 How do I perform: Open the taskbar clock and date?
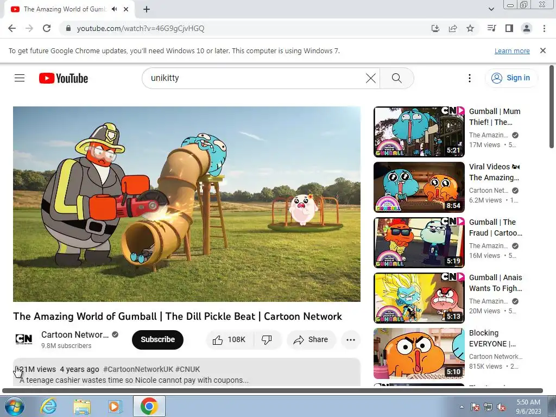528,407
